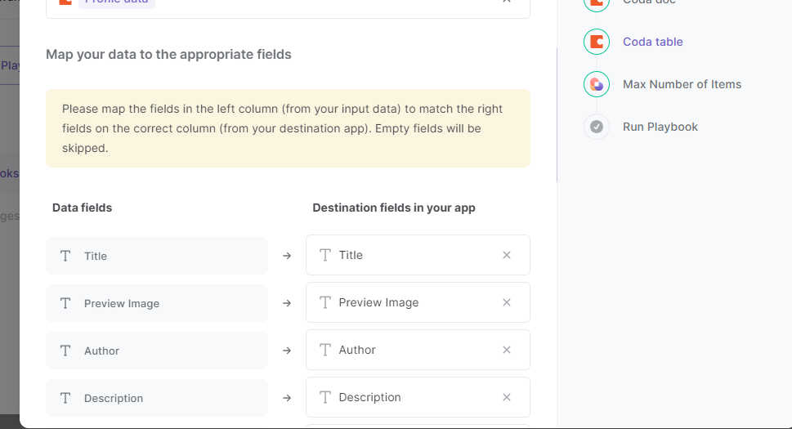Click the arrow between the Title fields
Screen dimensions: 792x429
[287, 256]
